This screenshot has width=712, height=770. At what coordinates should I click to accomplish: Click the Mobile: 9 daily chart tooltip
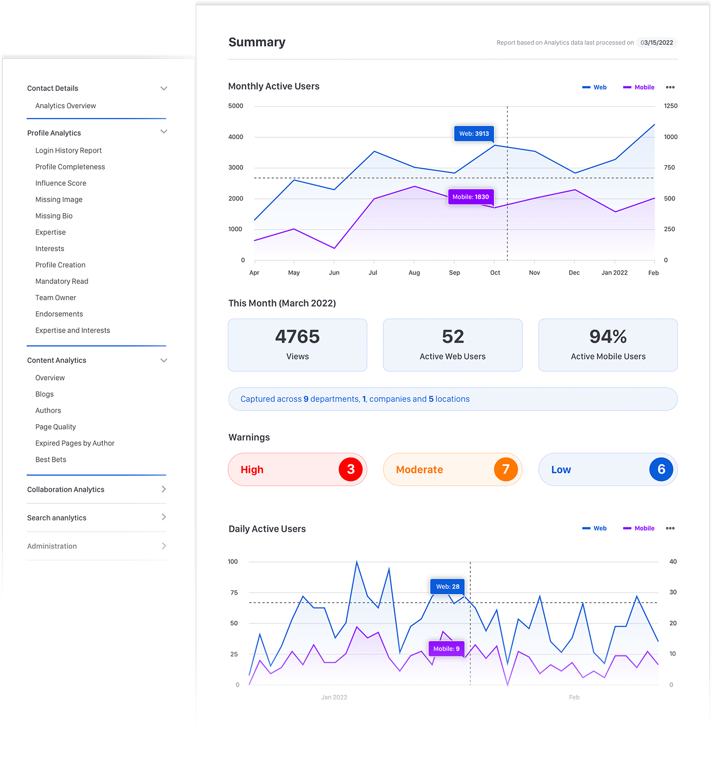click(x=447, y=649)
